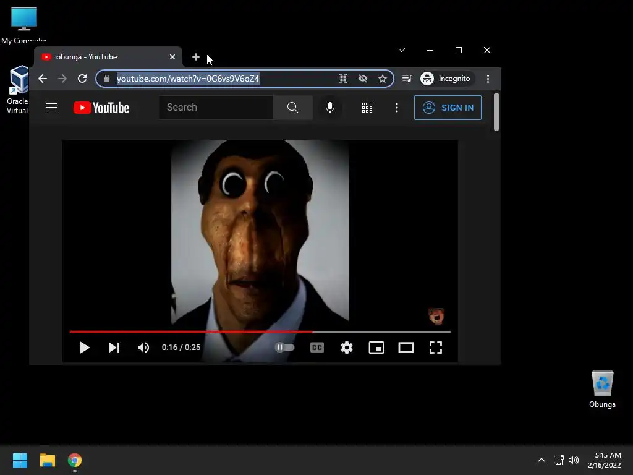Close the obunga YouTube tab

(x=172, y=57)
